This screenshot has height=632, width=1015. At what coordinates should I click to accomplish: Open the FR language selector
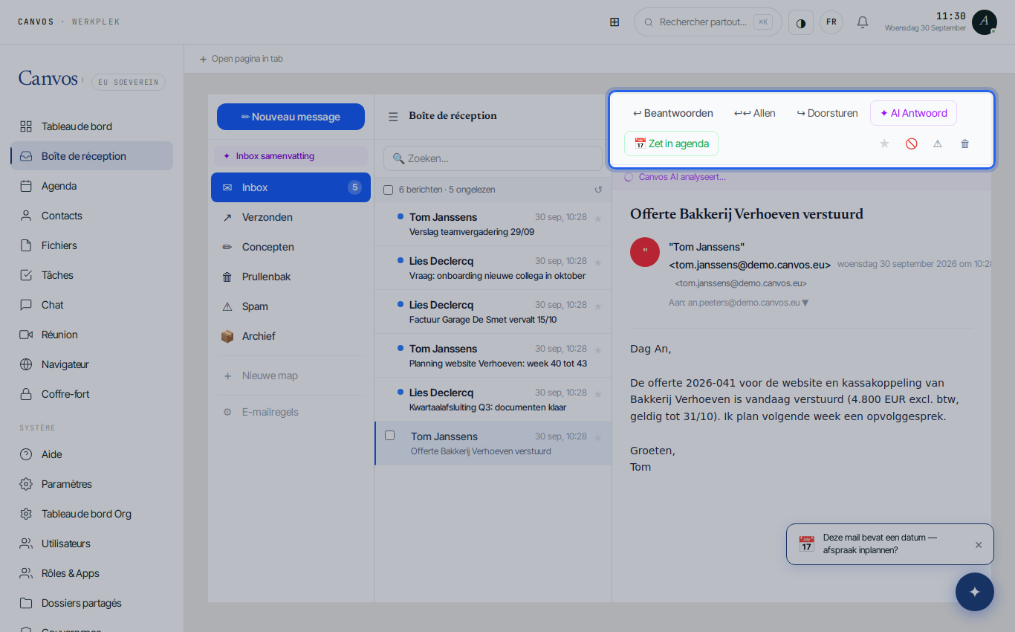pyautogui.click(x=831, y=22)
